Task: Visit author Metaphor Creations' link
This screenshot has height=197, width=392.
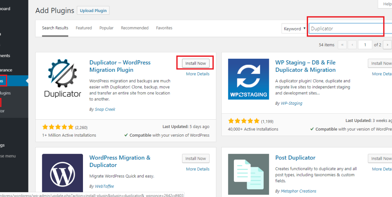Action: 299,191
